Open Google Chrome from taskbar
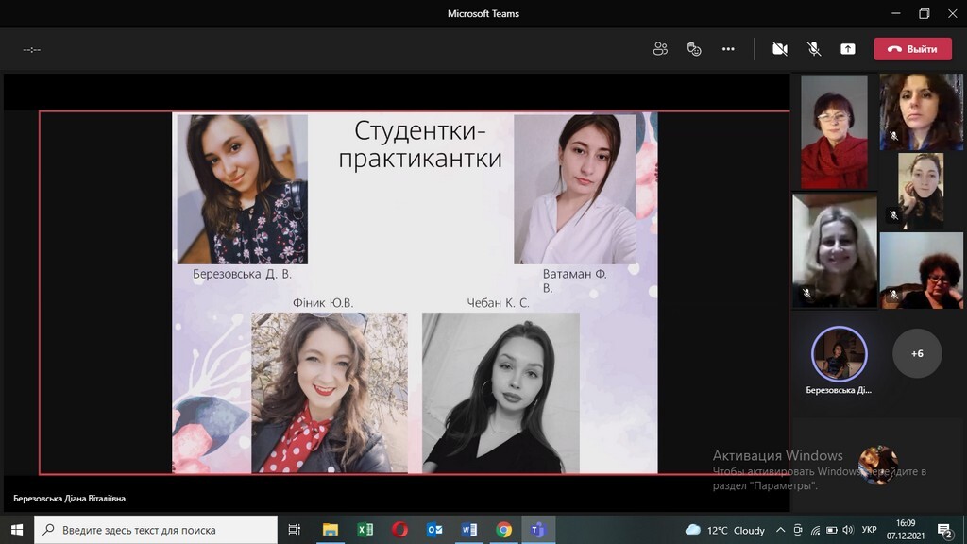The width and height of the screenshot is (967, 544). [504, 530]
